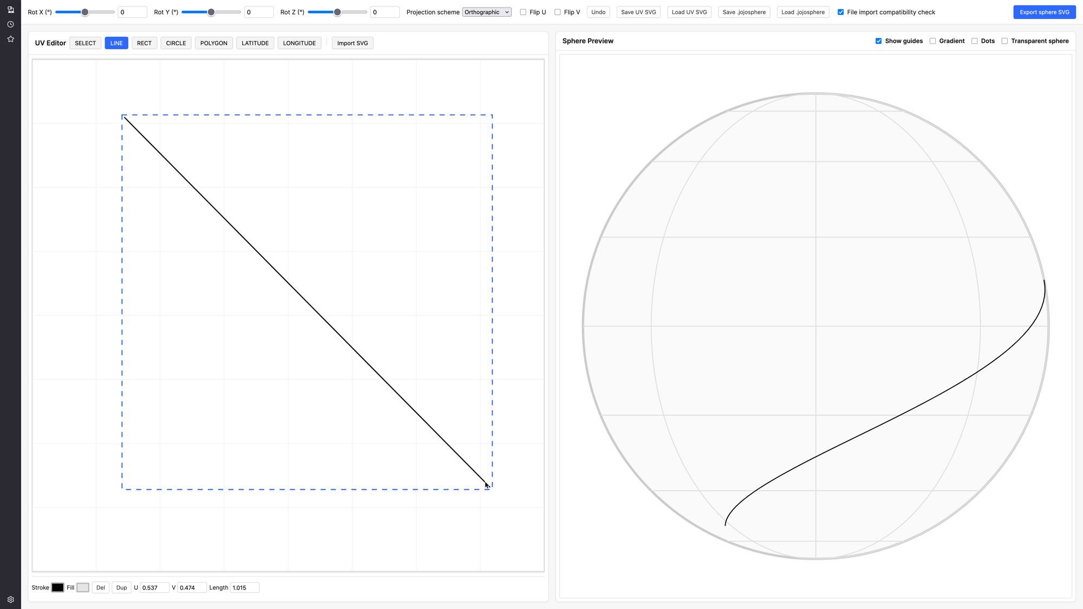Click the Length value field
1083x609 pixels.
tap(245, 587)
